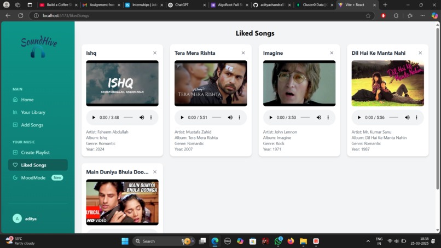The width and height of the screenshot is (441, 248).
Task: Open more options on Tera Mera Rishta player
Action: [x=239, y=117]
